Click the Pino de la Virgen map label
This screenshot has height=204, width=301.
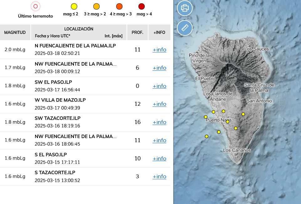coord(199,58)
